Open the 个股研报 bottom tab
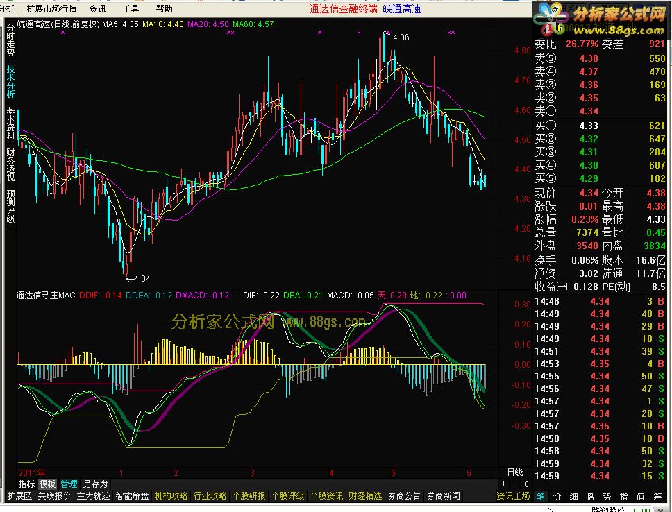This screenshot has height=512, width=672. (x=249, y=496)
